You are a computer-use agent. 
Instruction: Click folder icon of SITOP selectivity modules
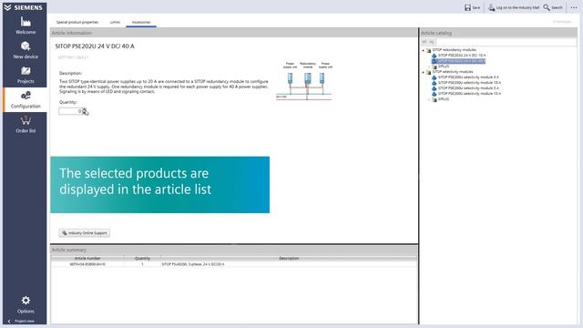[428, 72]
